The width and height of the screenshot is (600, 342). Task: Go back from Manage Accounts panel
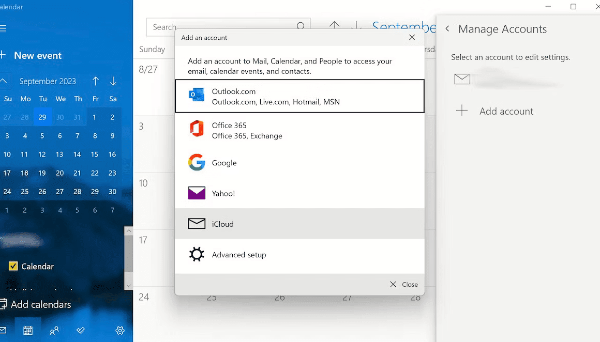click(x=447, y=28)
